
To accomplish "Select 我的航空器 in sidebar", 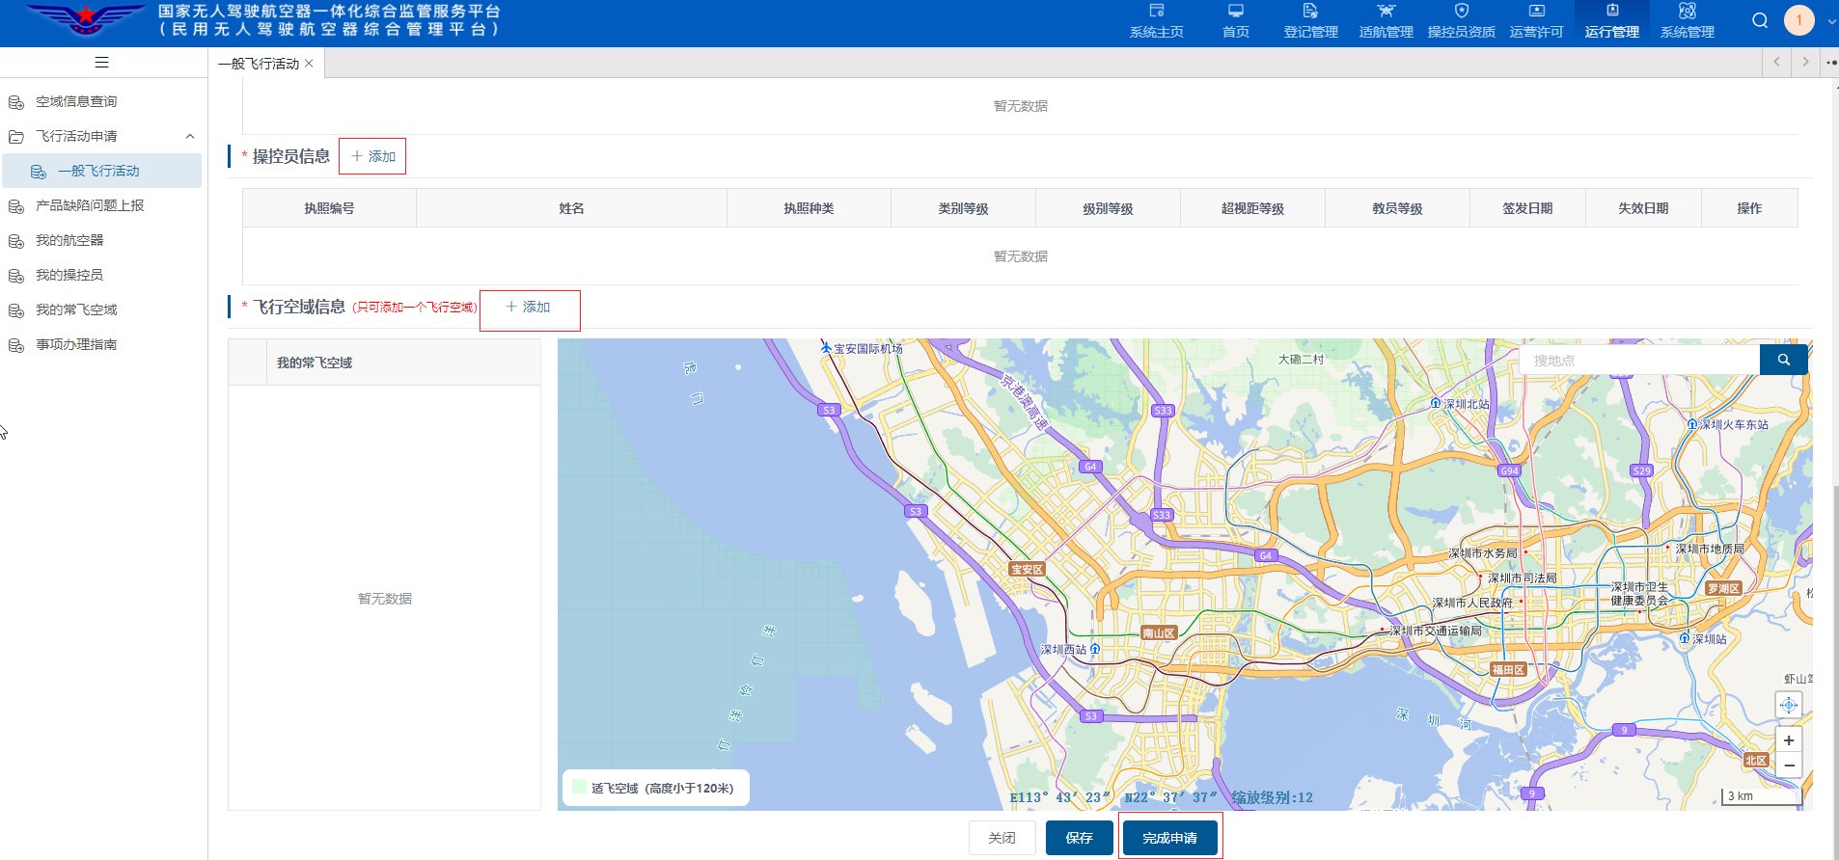I will [69, 240].
